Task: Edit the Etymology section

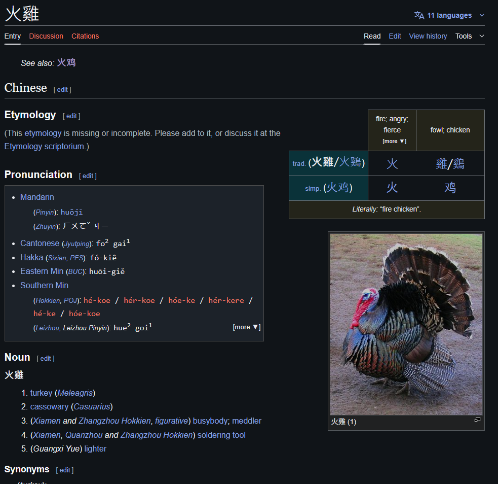Action: point(71,116)
